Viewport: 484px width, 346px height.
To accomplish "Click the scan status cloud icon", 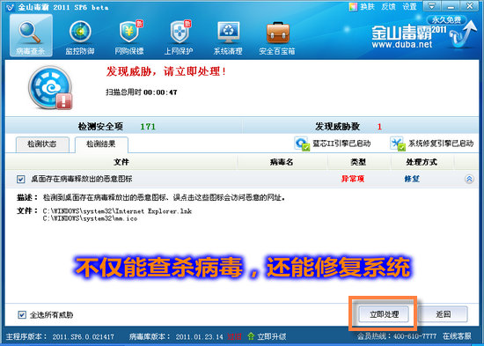I will (x=50, y=88).
